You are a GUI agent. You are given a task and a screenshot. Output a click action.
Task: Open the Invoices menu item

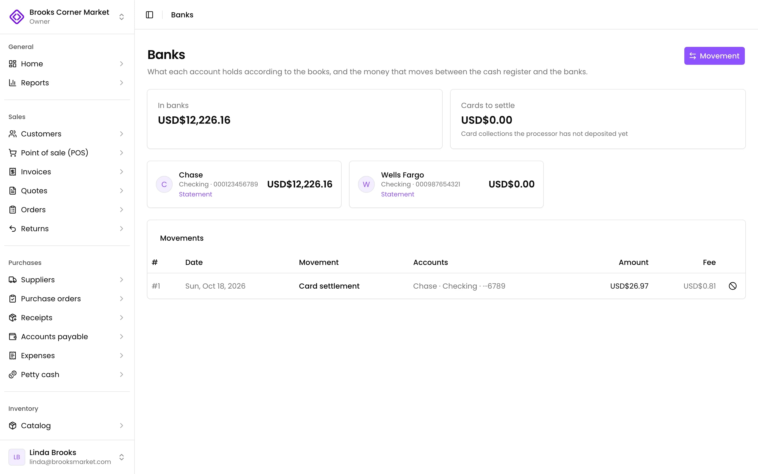pos(67,172)
